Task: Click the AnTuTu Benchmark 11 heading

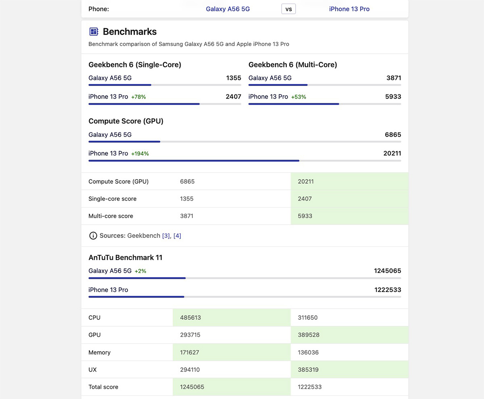Action: (125, 258)
